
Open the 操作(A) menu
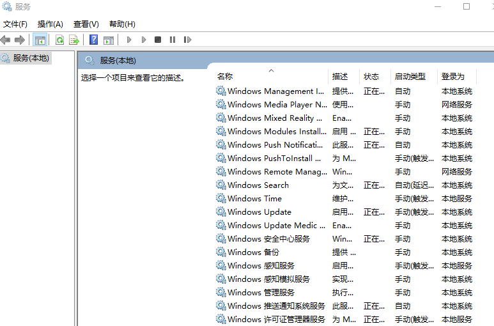point(50,24)
